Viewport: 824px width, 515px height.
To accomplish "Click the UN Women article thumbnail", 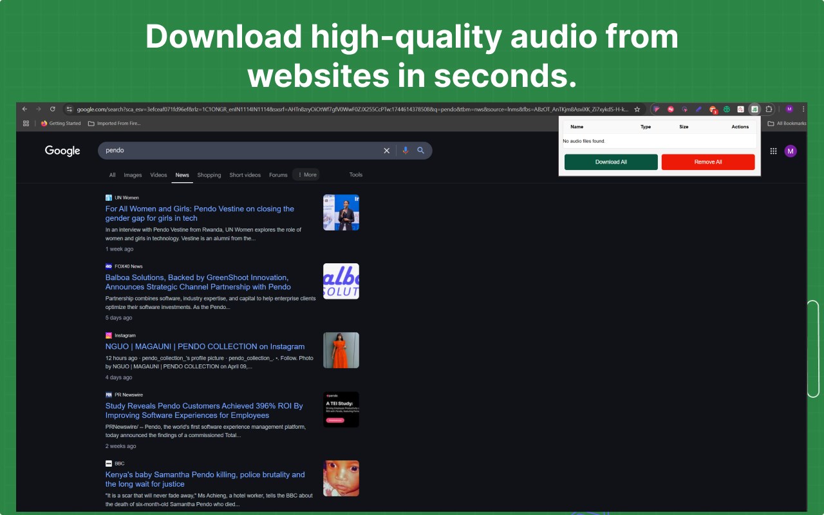I will 341,212.
